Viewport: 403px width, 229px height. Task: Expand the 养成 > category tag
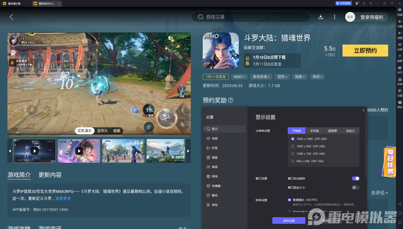[x=317, y=77]
